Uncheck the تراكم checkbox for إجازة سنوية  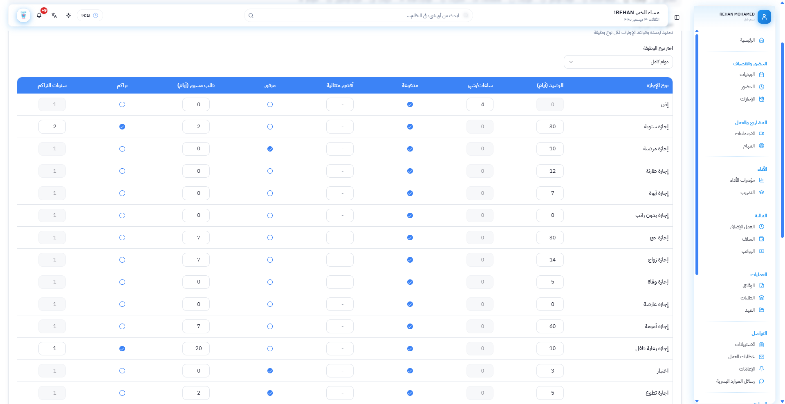pyautogui.click(x=122, y=127)
